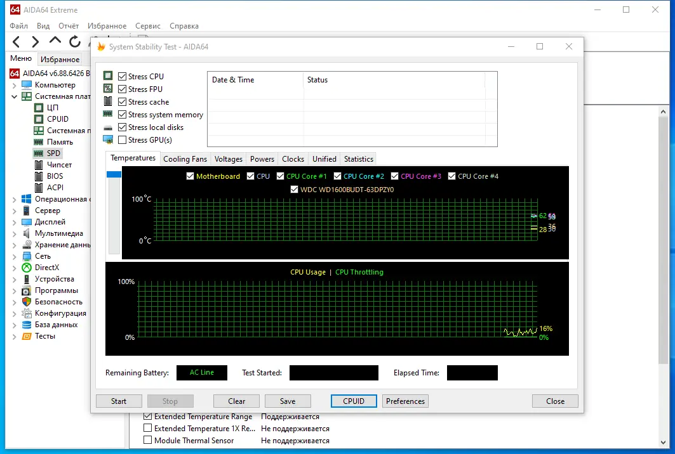Viewport: 675px width, 454px height.
Task: Select the BIOS chip icon entry
Action: click(39, 176)
